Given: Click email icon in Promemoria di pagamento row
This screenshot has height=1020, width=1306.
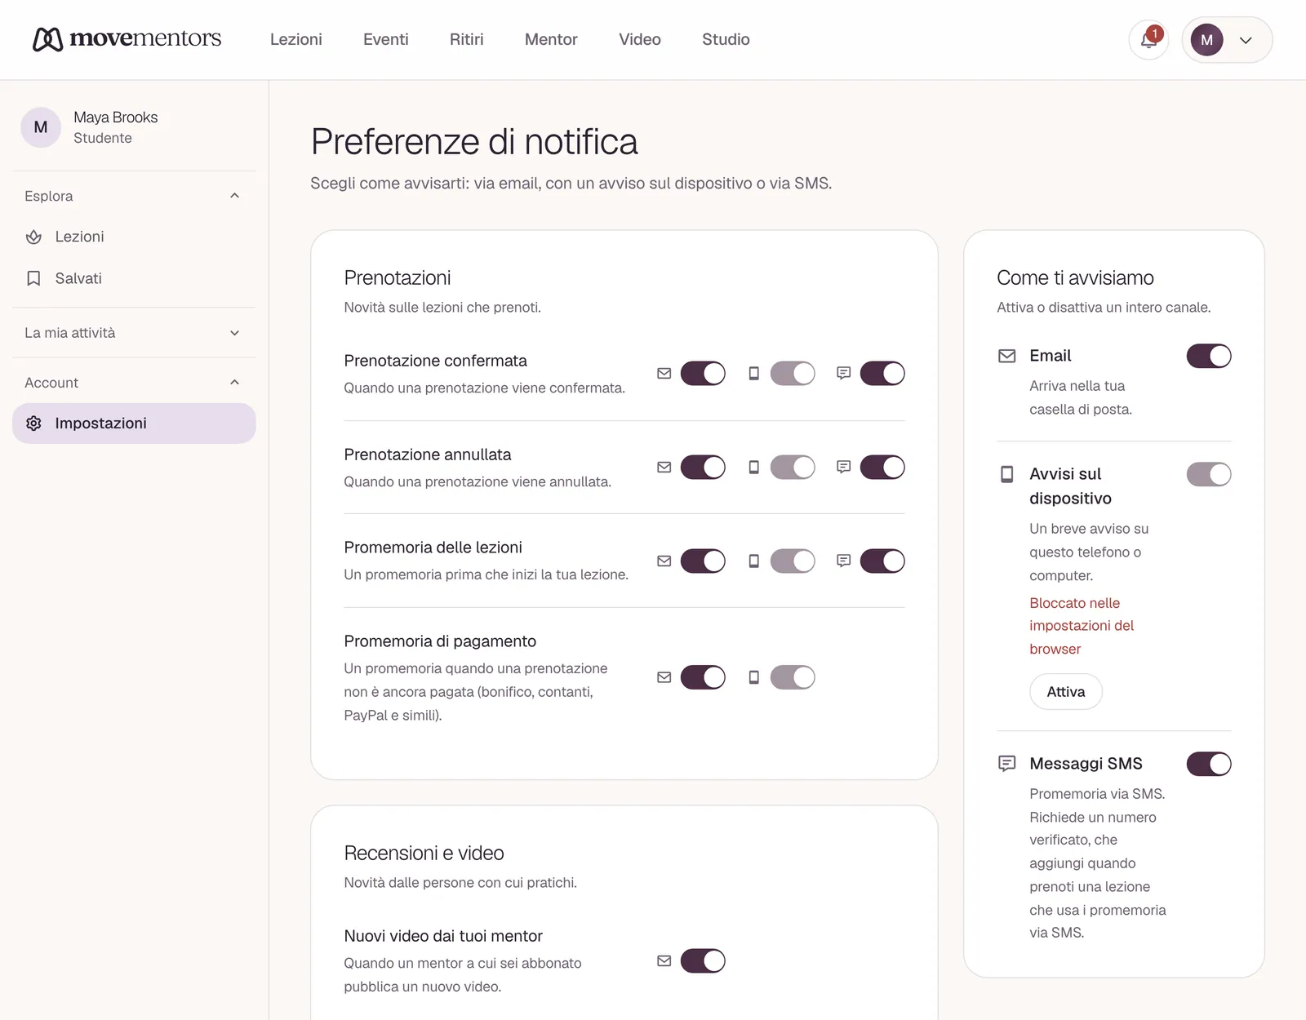Looking at the screenshot, I should pyautogui.click(x=664, y=677).
